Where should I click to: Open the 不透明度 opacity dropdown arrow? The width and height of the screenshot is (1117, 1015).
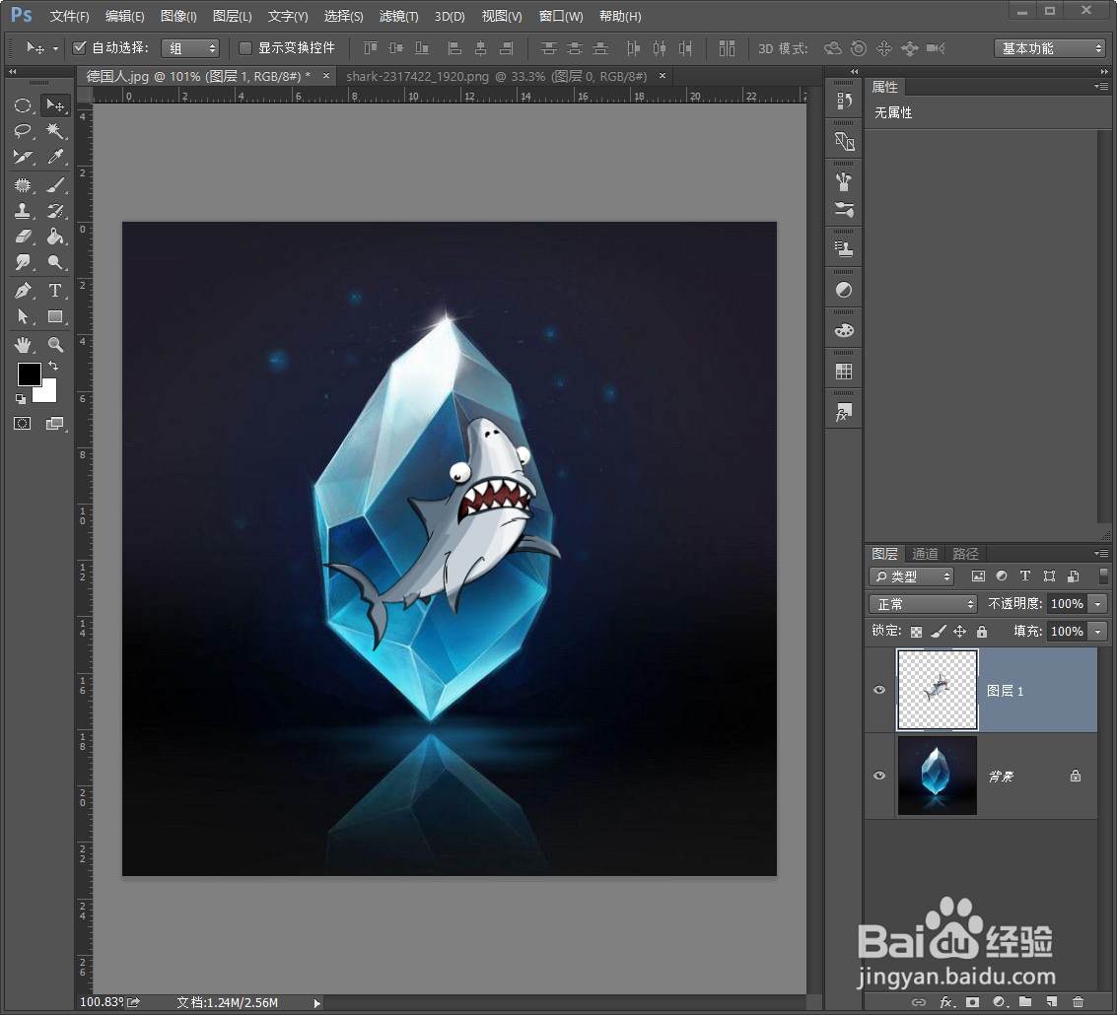point(1097,604)
